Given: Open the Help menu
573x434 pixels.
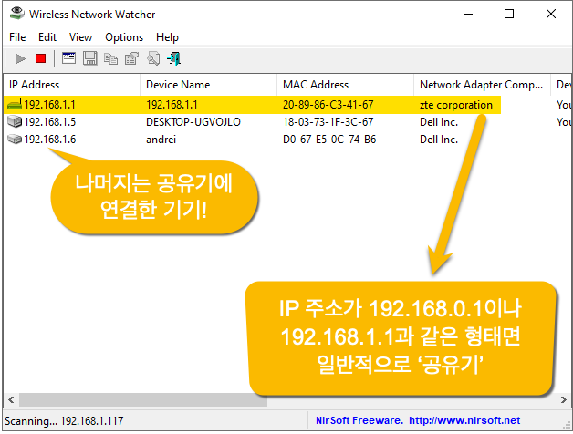Looking at the screenshot, I should 167,37.
